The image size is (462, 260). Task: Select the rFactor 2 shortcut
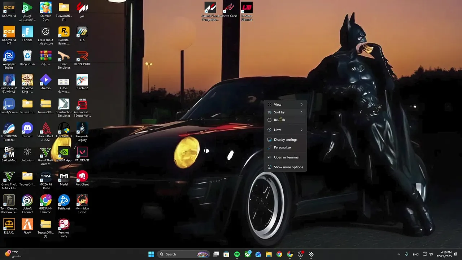pos(82,82)
